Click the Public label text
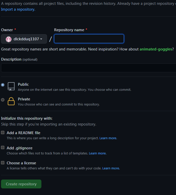The width and height of the screenshot is (176, 195). [23, 84]
